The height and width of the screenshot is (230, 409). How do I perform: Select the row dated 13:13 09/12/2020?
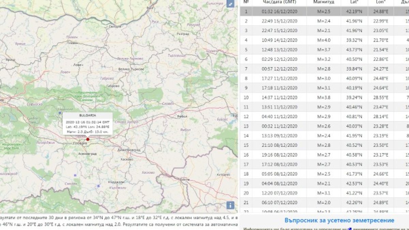[324, 135]
